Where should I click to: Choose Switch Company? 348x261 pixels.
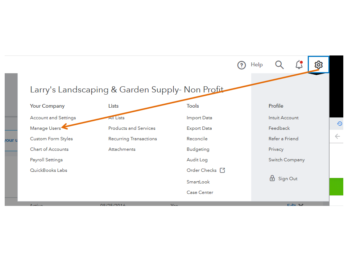click(287, 160)
